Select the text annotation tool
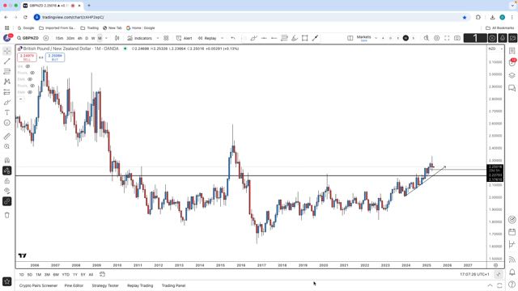518x291 pixels. click(x=7, y=112)
